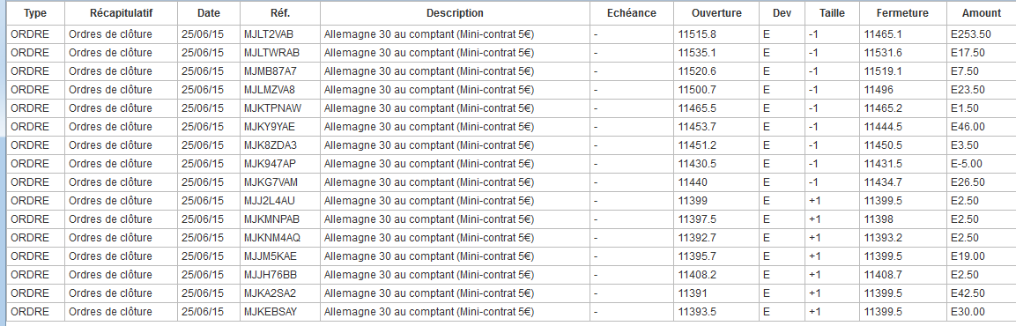The height and width of the screenshot is (326, 1016).
Task: Click the Dev column header
Action: [782, 13]
